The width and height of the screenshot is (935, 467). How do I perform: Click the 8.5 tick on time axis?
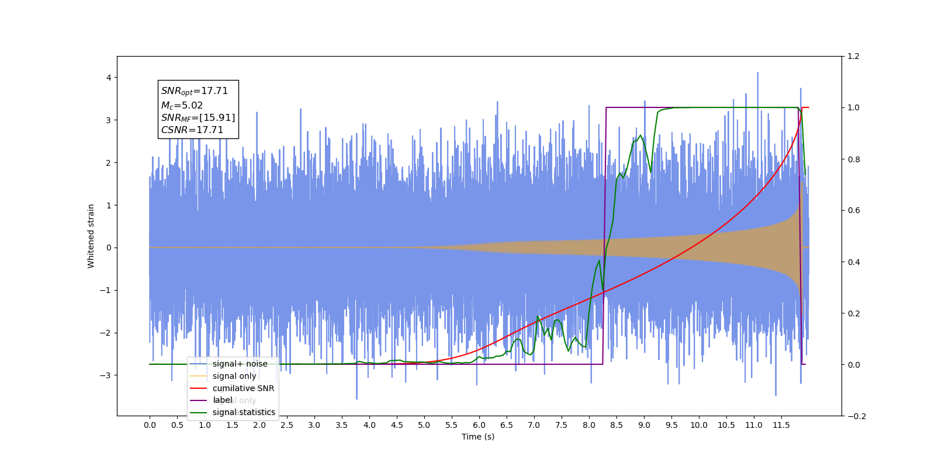[x=617, y=425]
